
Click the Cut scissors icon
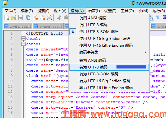click(59, 17)
